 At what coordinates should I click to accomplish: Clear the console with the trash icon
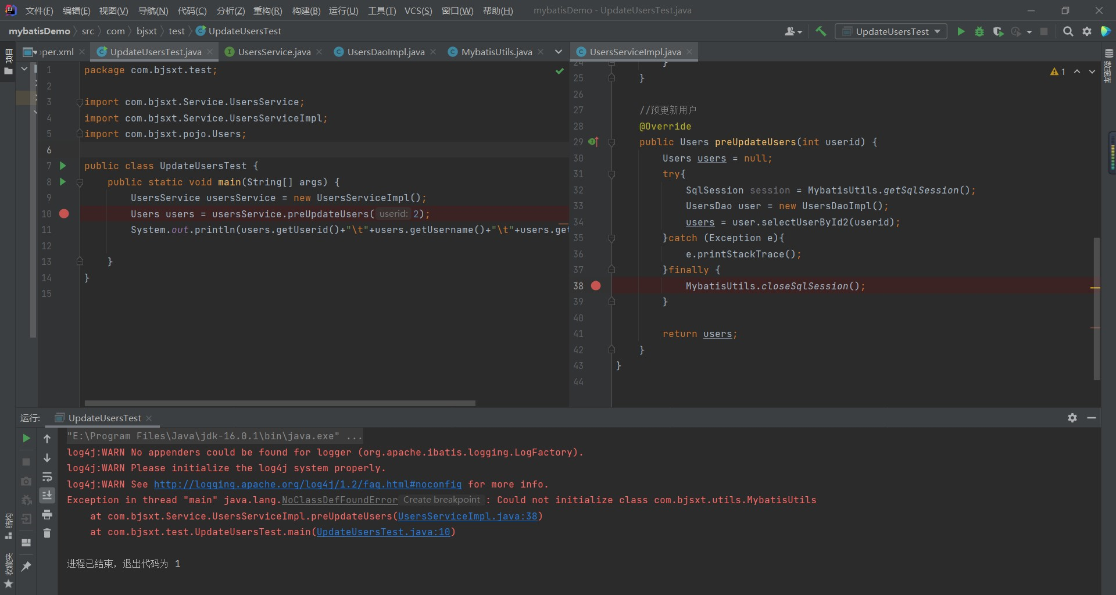(47, 533)
